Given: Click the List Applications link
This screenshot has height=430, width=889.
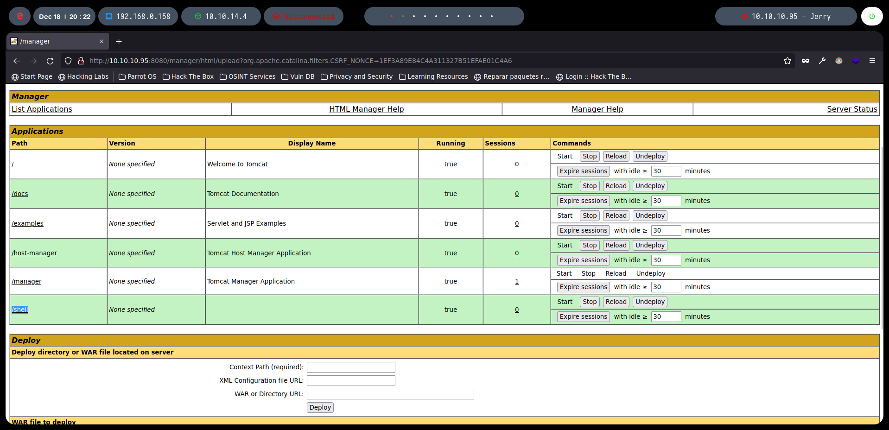Looking at the screenshot, I should coord(42,109).
